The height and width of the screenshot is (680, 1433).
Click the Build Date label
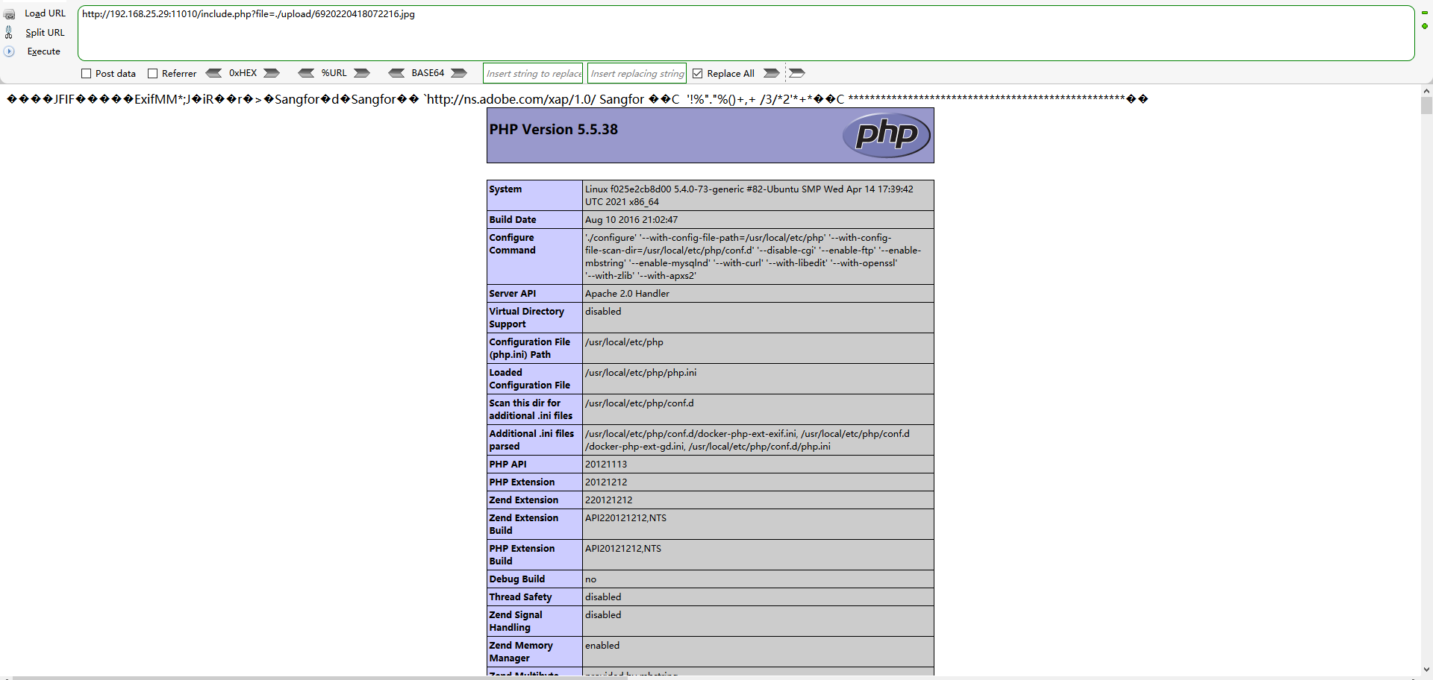click(512, 220)
